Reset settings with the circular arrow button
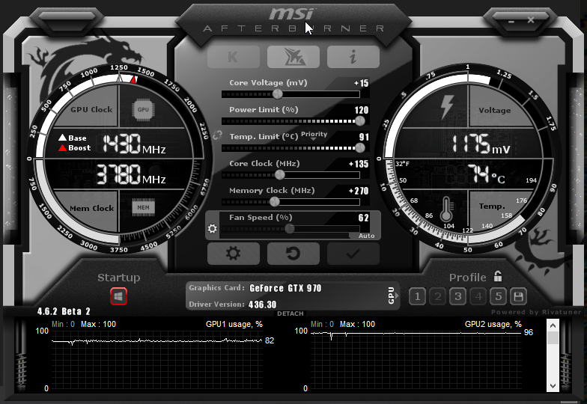This screenshot has height=404, width=587. coord(293,254)
